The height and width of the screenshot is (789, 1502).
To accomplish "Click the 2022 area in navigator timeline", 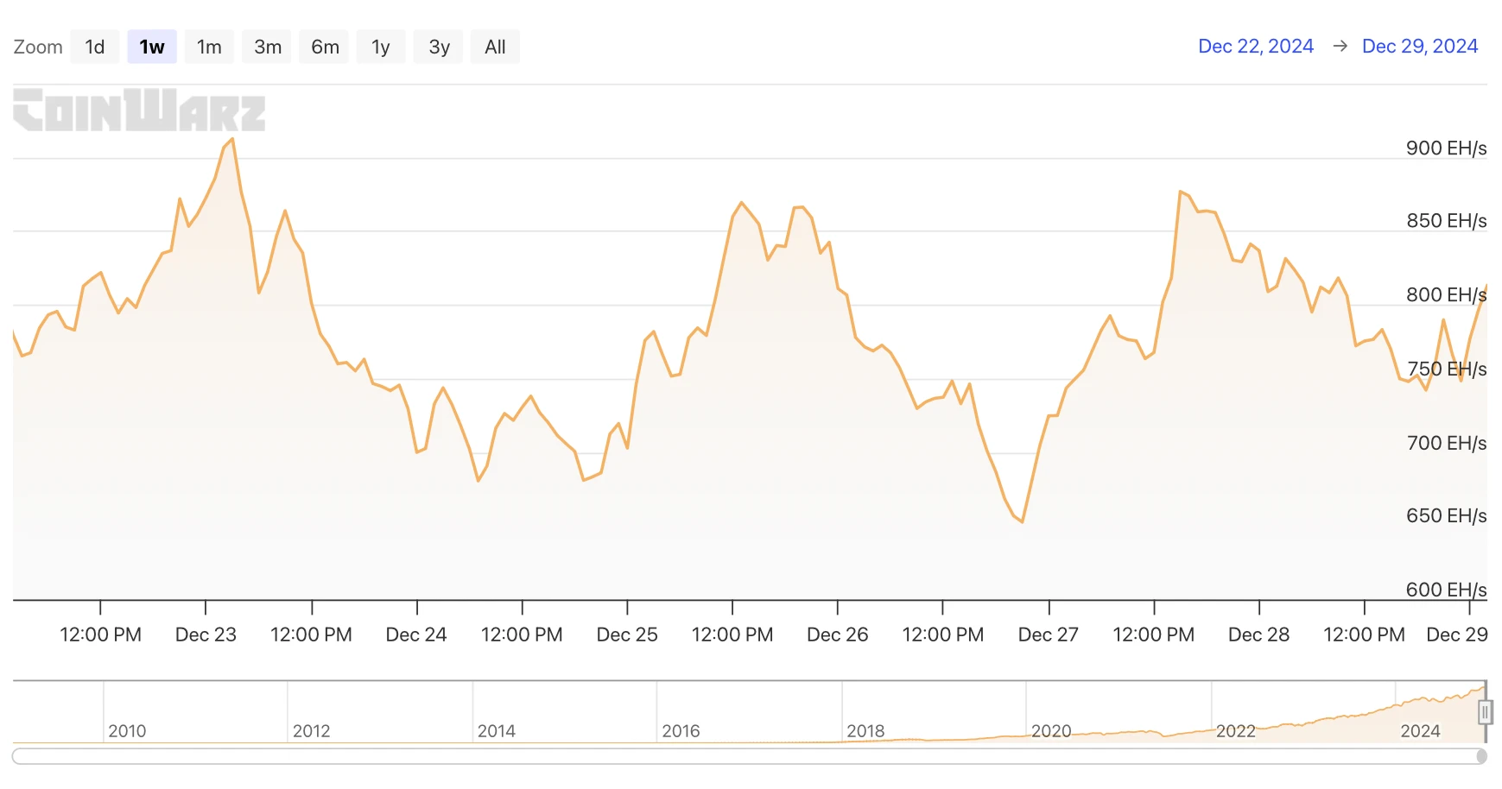I will [1235, 730].
